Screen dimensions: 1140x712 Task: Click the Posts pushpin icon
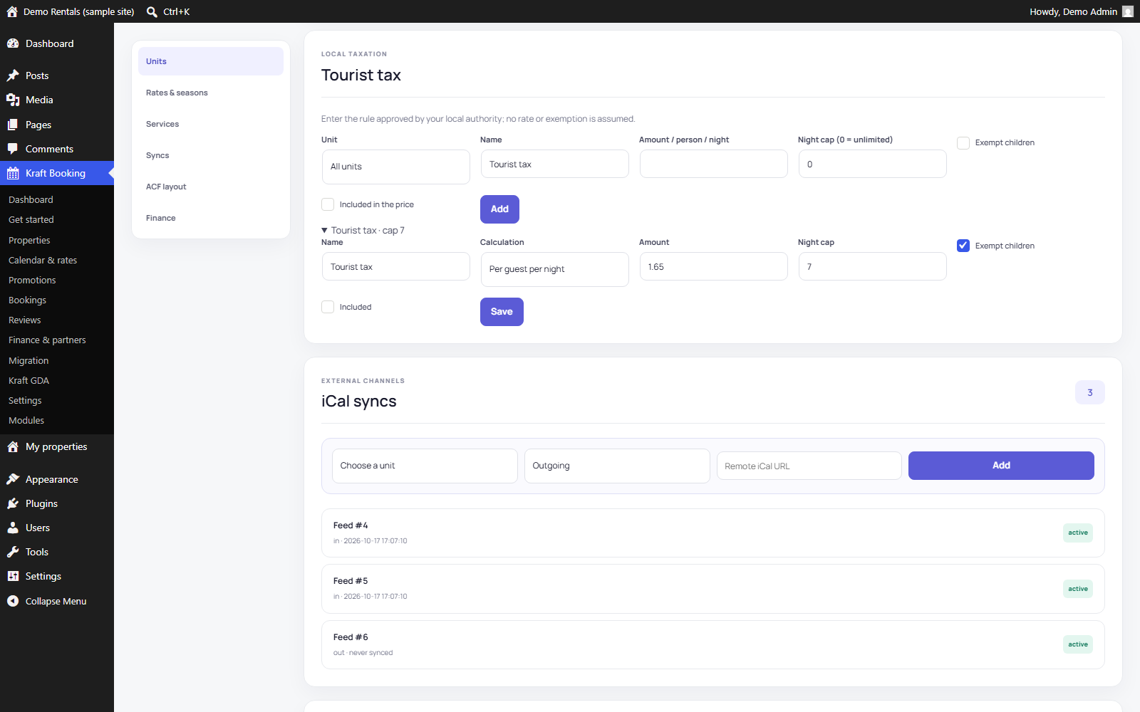pos(13,75)
